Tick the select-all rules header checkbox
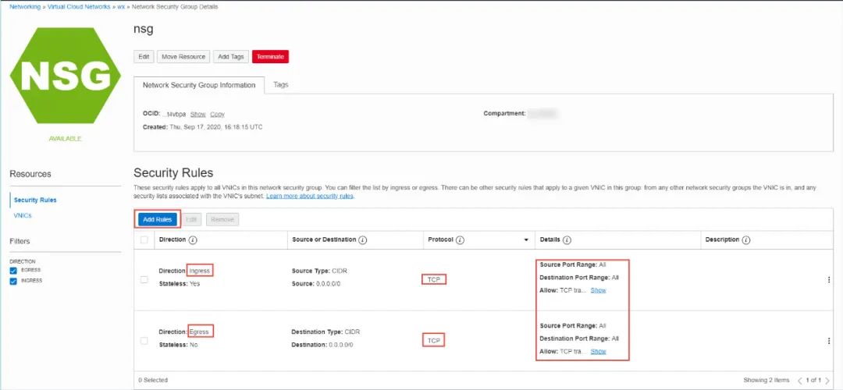Viewport: 843px width, 390px height. pyautogui.click(x=144, y=240)
